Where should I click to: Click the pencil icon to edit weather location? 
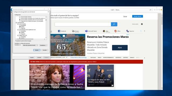[x=67, y=57]
